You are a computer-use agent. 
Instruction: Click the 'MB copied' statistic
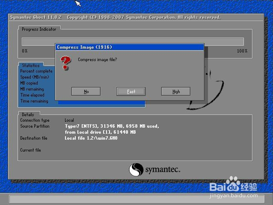pos(29,83)
